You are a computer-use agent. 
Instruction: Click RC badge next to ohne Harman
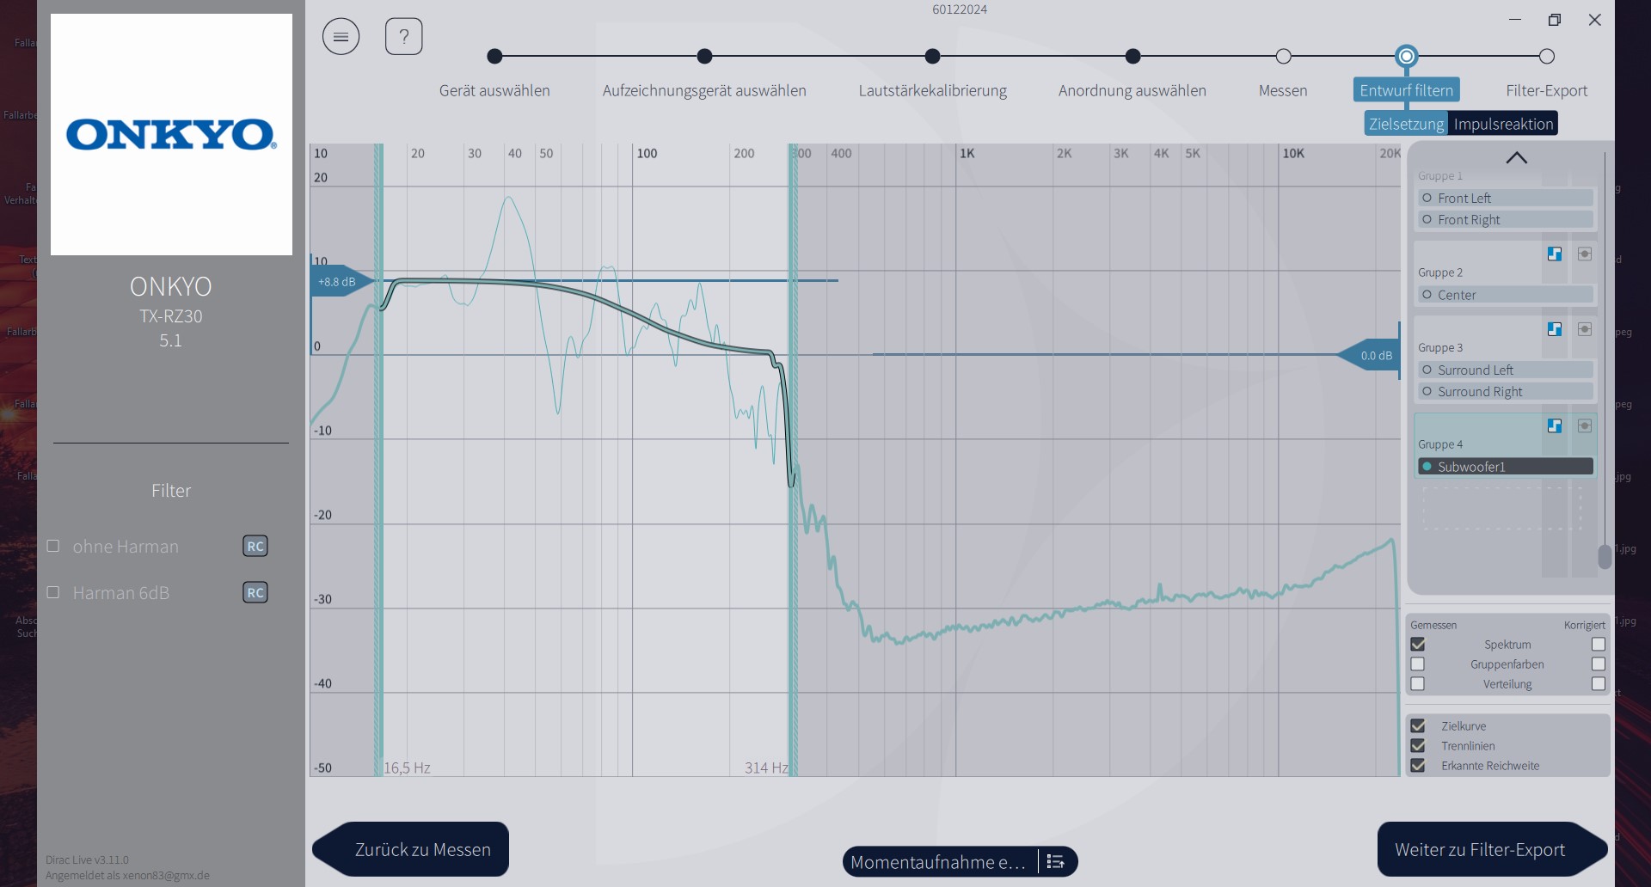click(255, 547)
